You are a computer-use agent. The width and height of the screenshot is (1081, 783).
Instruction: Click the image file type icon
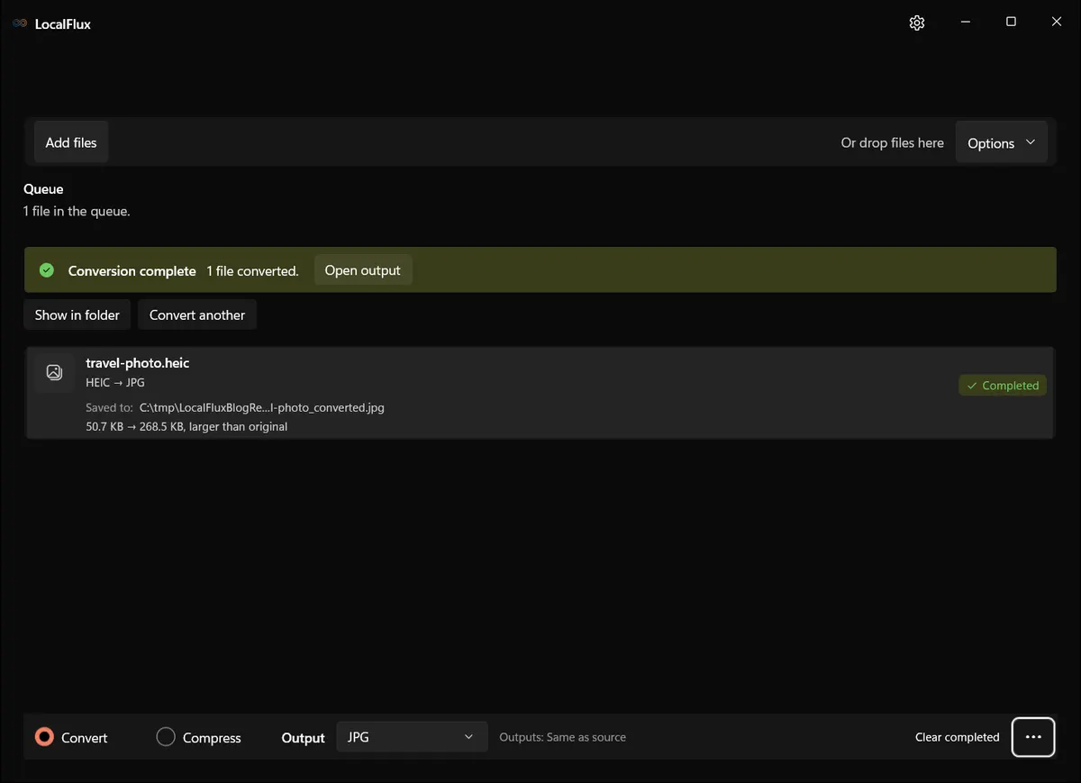[x=54, y=372]
